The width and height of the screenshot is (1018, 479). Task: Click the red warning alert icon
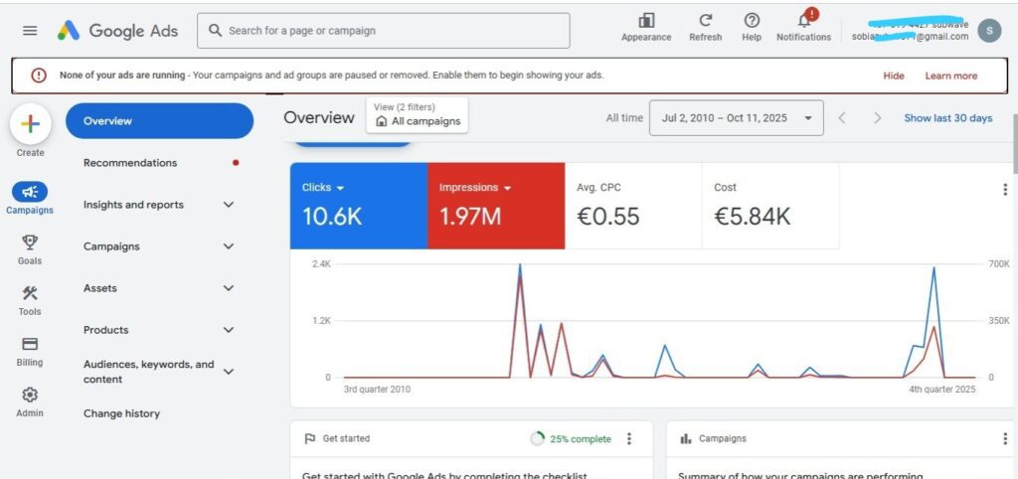point(39,76)
